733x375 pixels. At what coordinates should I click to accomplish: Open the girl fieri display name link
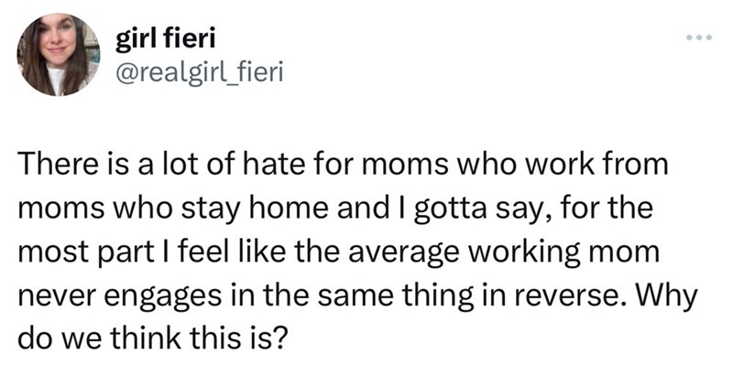pyautogui.click(x=163, y=39)
